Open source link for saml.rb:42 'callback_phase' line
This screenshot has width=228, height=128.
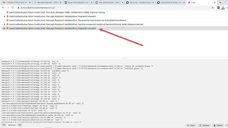point(142,68)
